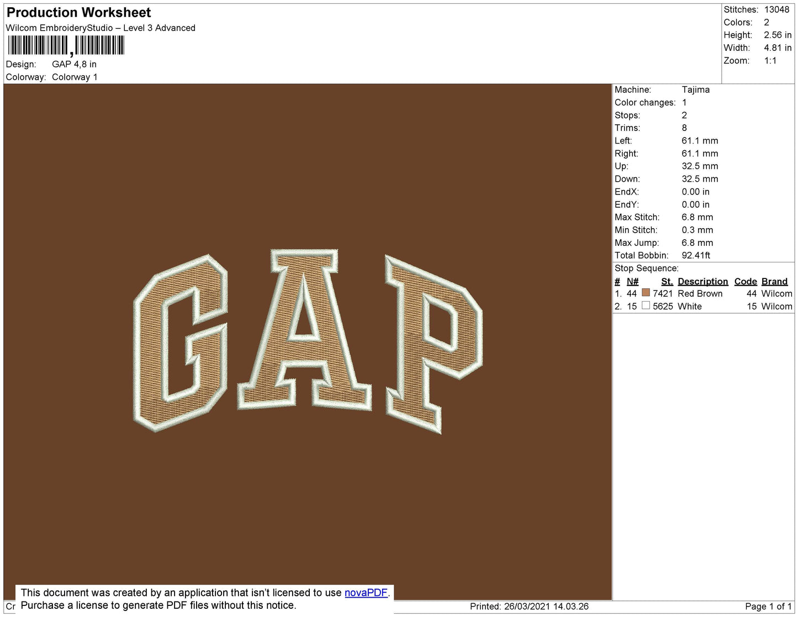Click the stitches value 13048
The image size is (798, 617).
click(x=776, y=10)
